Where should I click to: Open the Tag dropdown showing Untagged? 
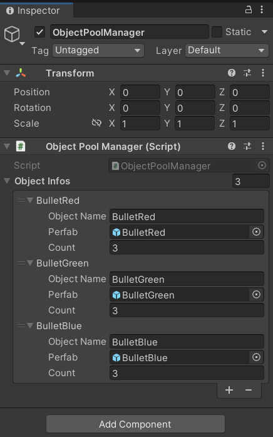[x=98, y=50]
